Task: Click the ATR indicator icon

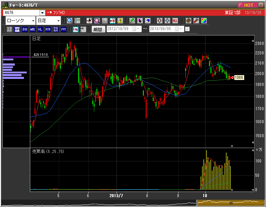Action: (x=48, y=29)
